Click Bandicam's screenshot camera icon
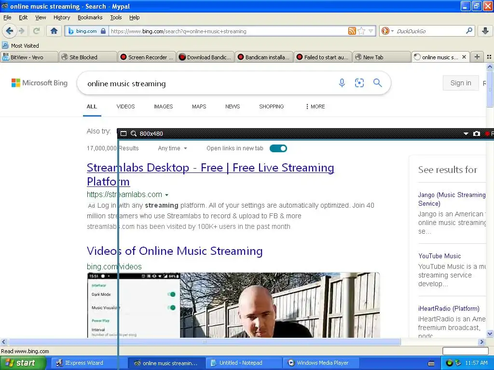 pyautogui.click(x=476, y=133)
